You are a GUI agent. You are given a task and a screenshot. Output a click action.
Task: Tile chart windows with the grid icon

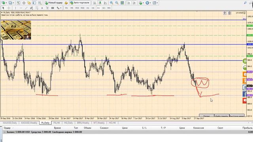pos(122,3)
